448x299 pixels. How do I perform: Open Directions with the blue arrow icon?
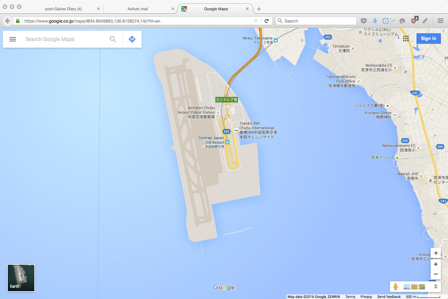click(x=132, y=39)
